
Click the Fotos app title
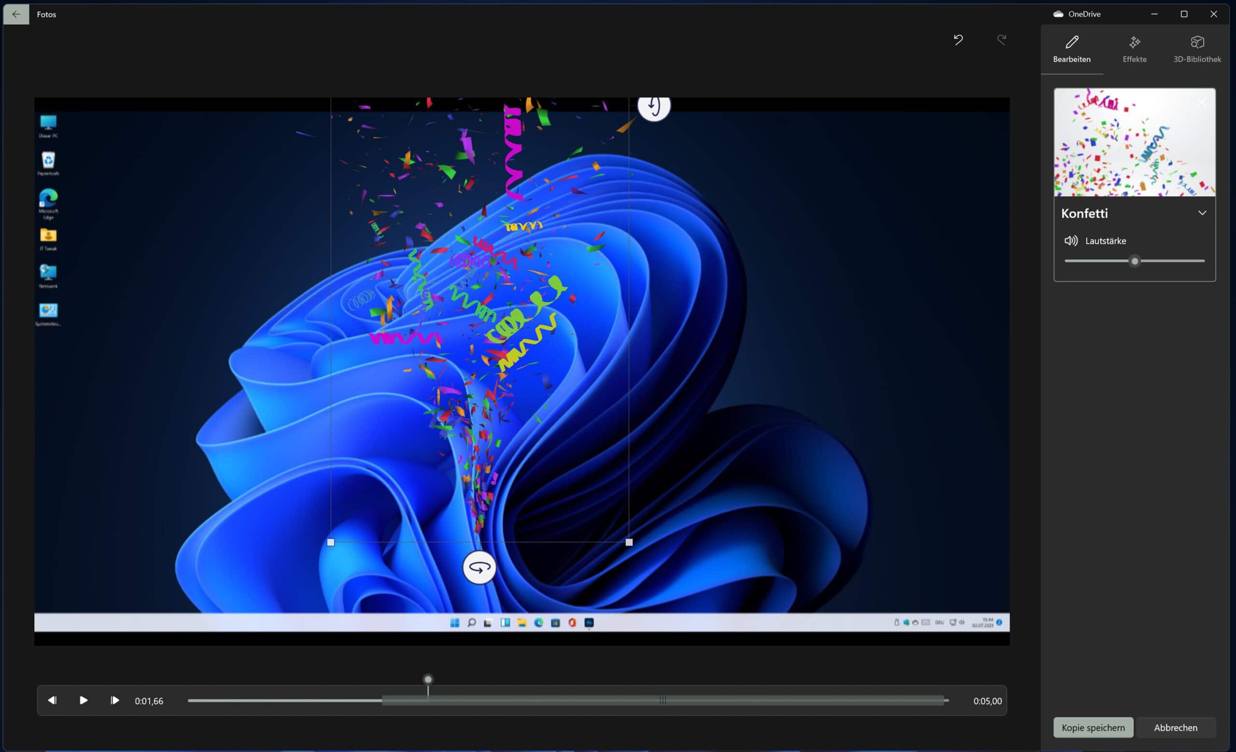[x=47, y=14]
